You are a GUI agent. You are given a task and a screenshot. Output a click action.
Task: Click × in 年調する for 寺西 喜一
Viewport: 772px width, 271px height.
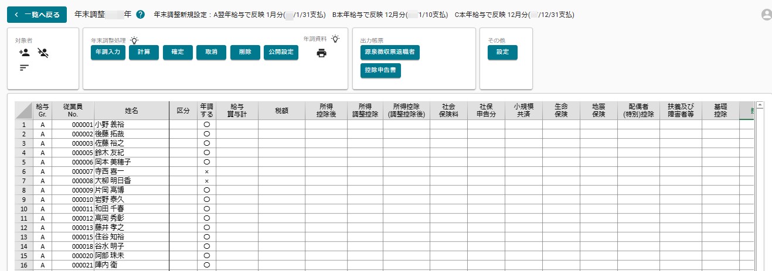tap(206, 171)
